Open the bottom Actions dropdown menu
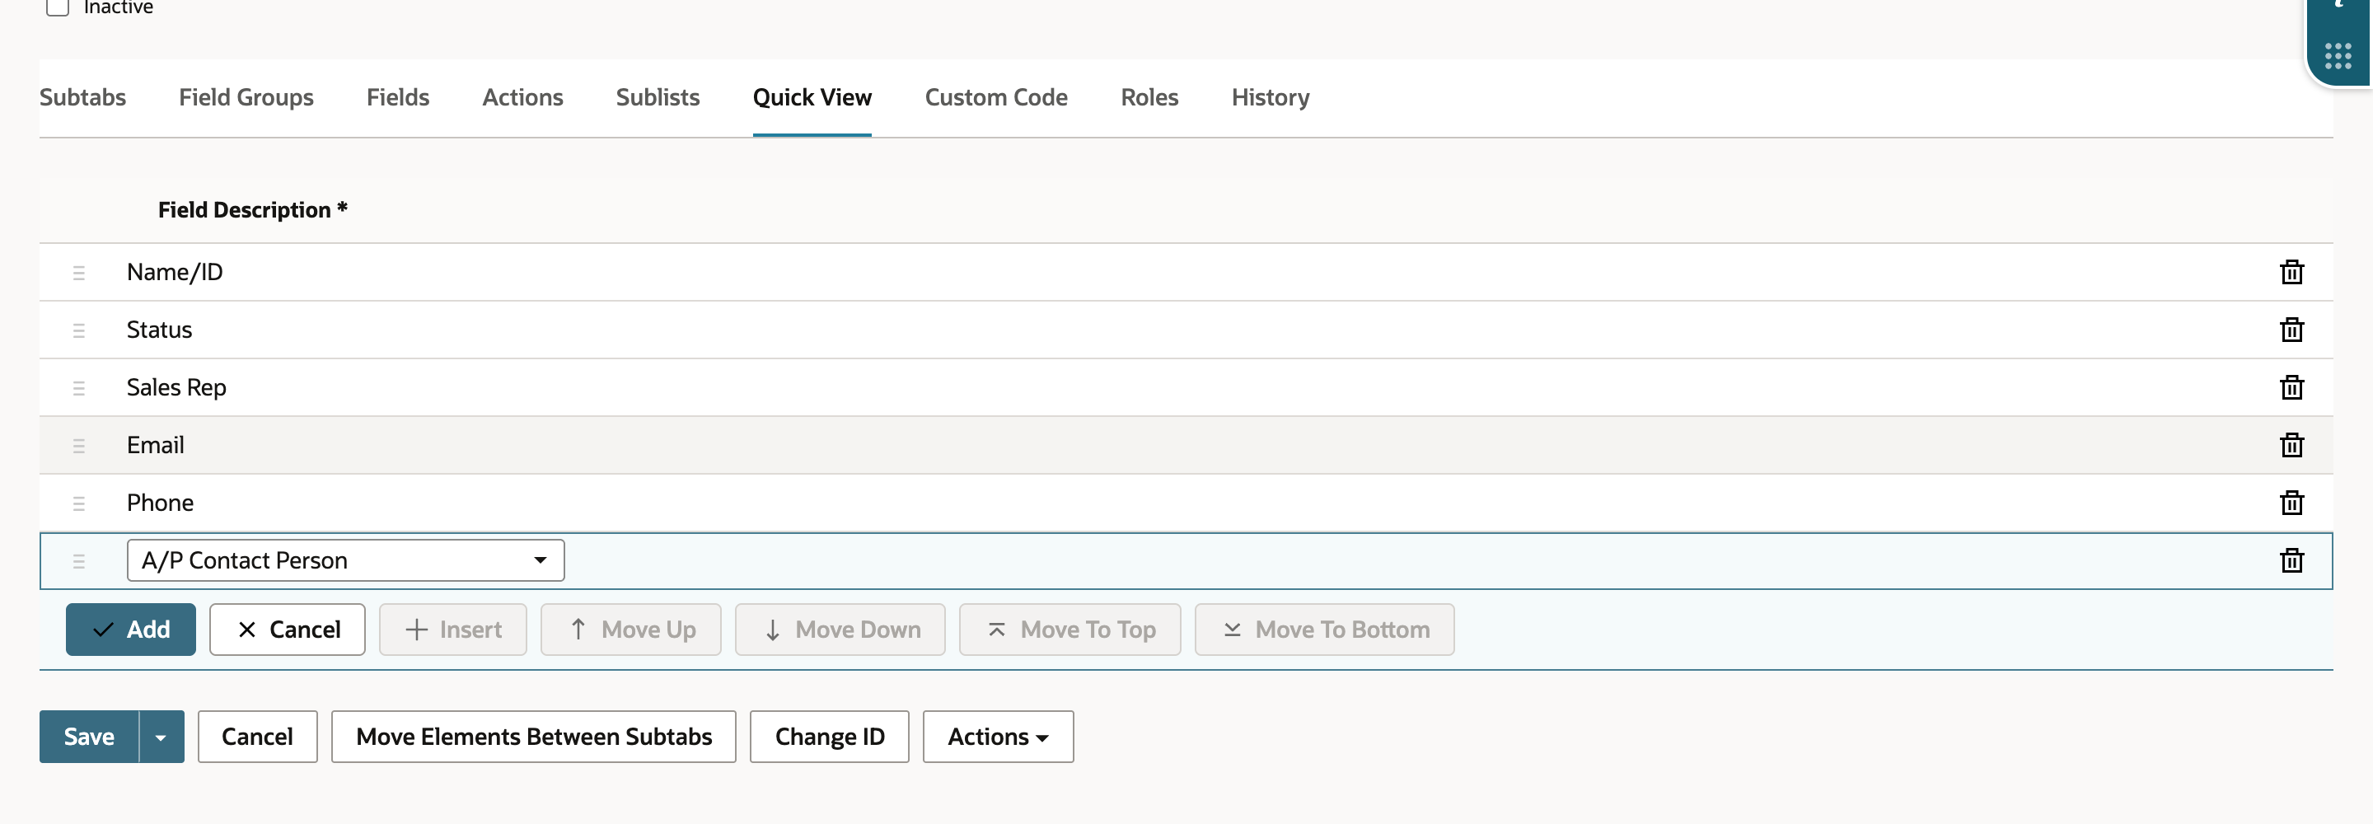The height and width of the screenshot is (824, 2373). (998, 737)
